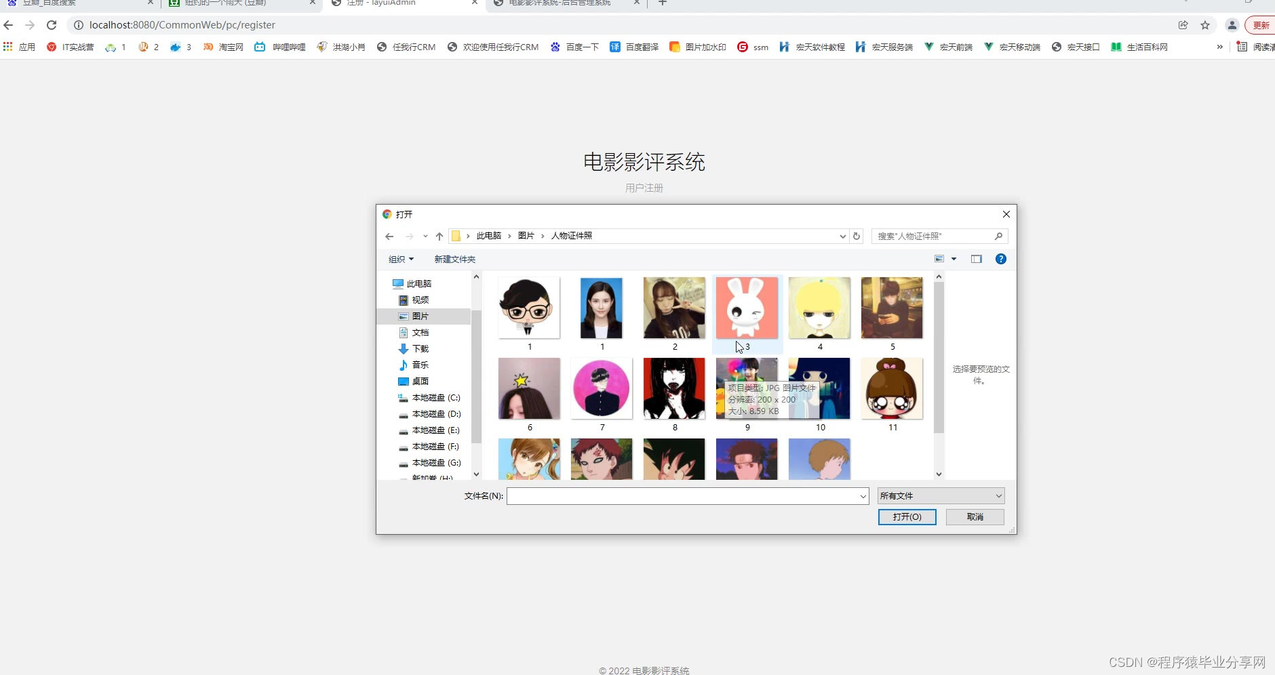Select the image thumbnail named 6

pos(529,388)
